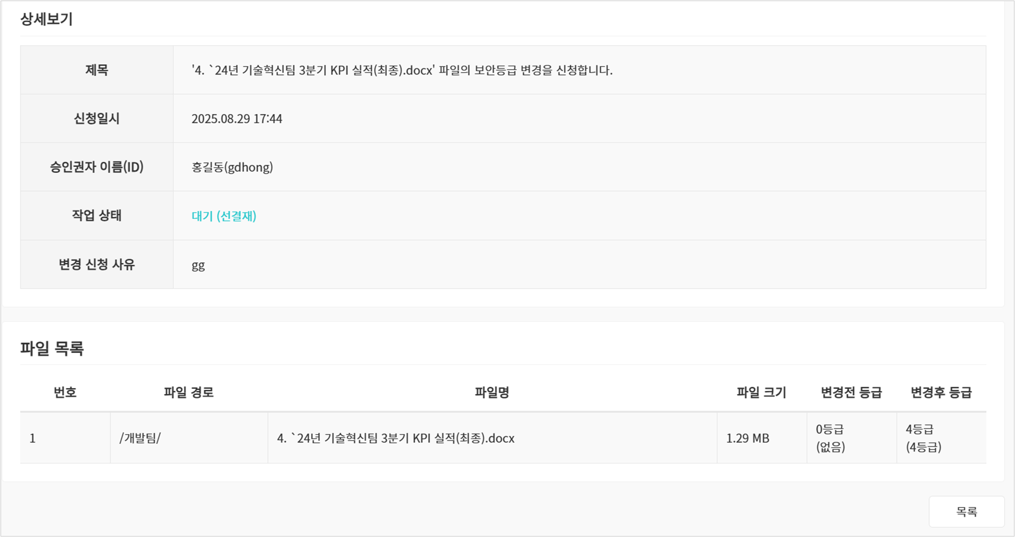Click the 대기 (선결재) status link
Screen dimensions: 1015x537
pos(224,216)
